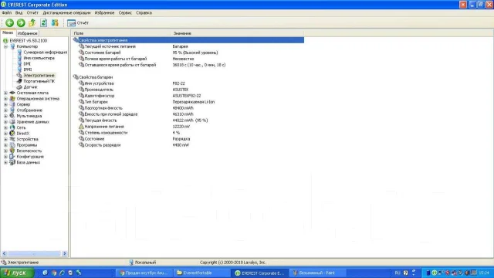The image size is (494, 278).
Task: Click the green Back arrow toolbar icon
Action: tap(9, 22)
